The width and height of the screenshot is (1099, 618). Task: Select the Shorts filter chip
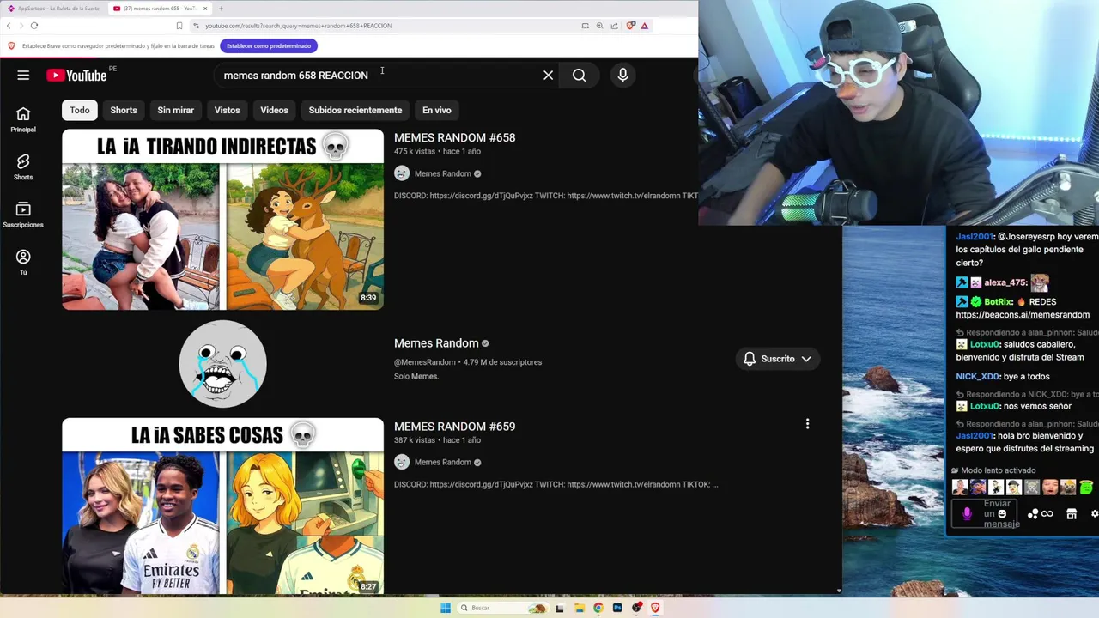(124, 110)
